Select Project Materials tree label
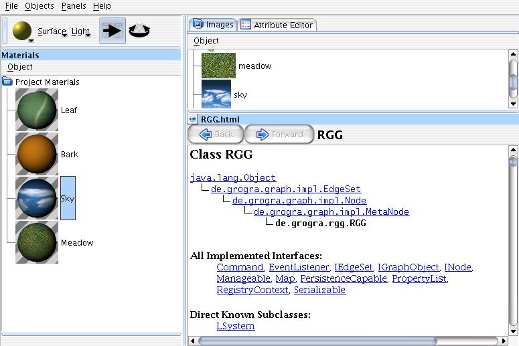The image size is (519, 346). pos(48,82)
